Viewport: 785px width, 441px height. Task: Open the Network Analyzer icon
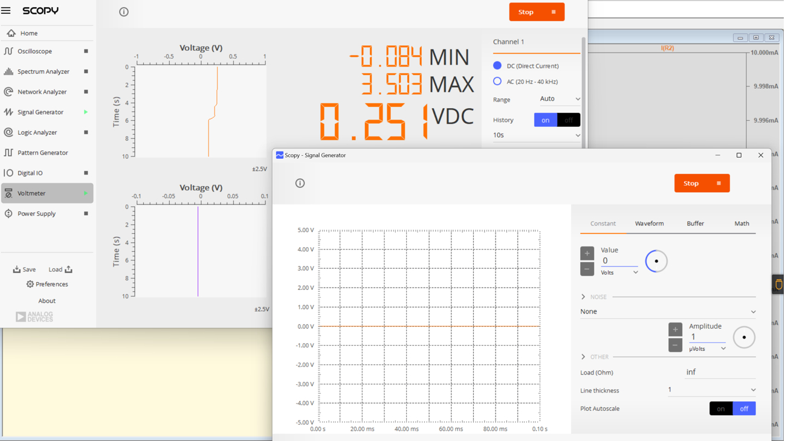click(x=8, y=92)
